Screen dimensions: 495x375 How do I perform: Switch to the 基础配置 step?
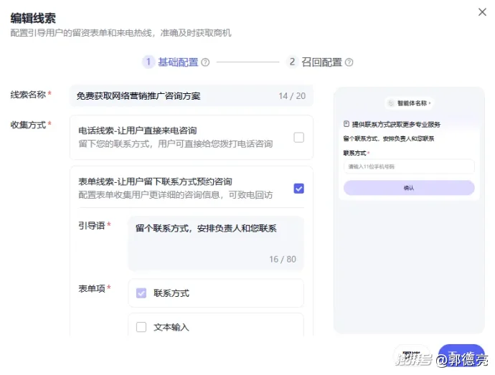point(178,62)
